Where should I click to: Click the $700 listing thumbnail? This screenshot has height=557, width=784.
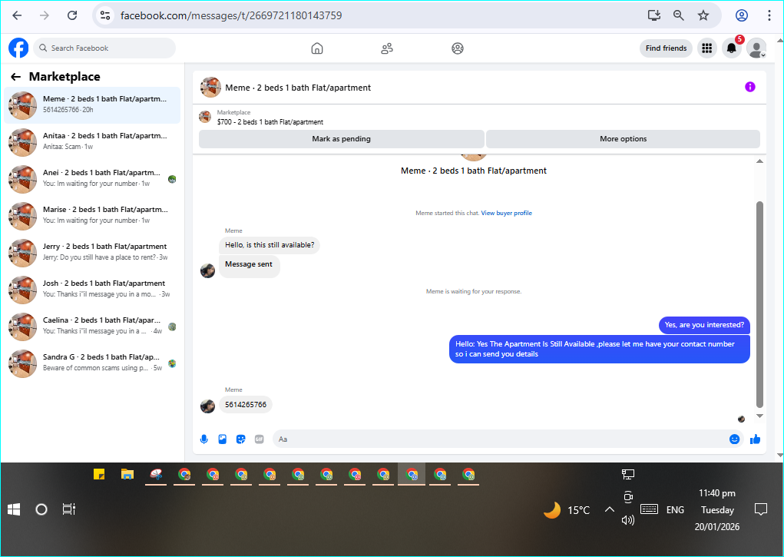pyautogui.click(x=205, y=117)
